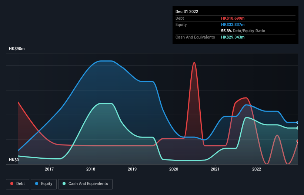Screen dimensions: 304x195
Task: Click the 2022 x-axis label
Action: (257, 169)
